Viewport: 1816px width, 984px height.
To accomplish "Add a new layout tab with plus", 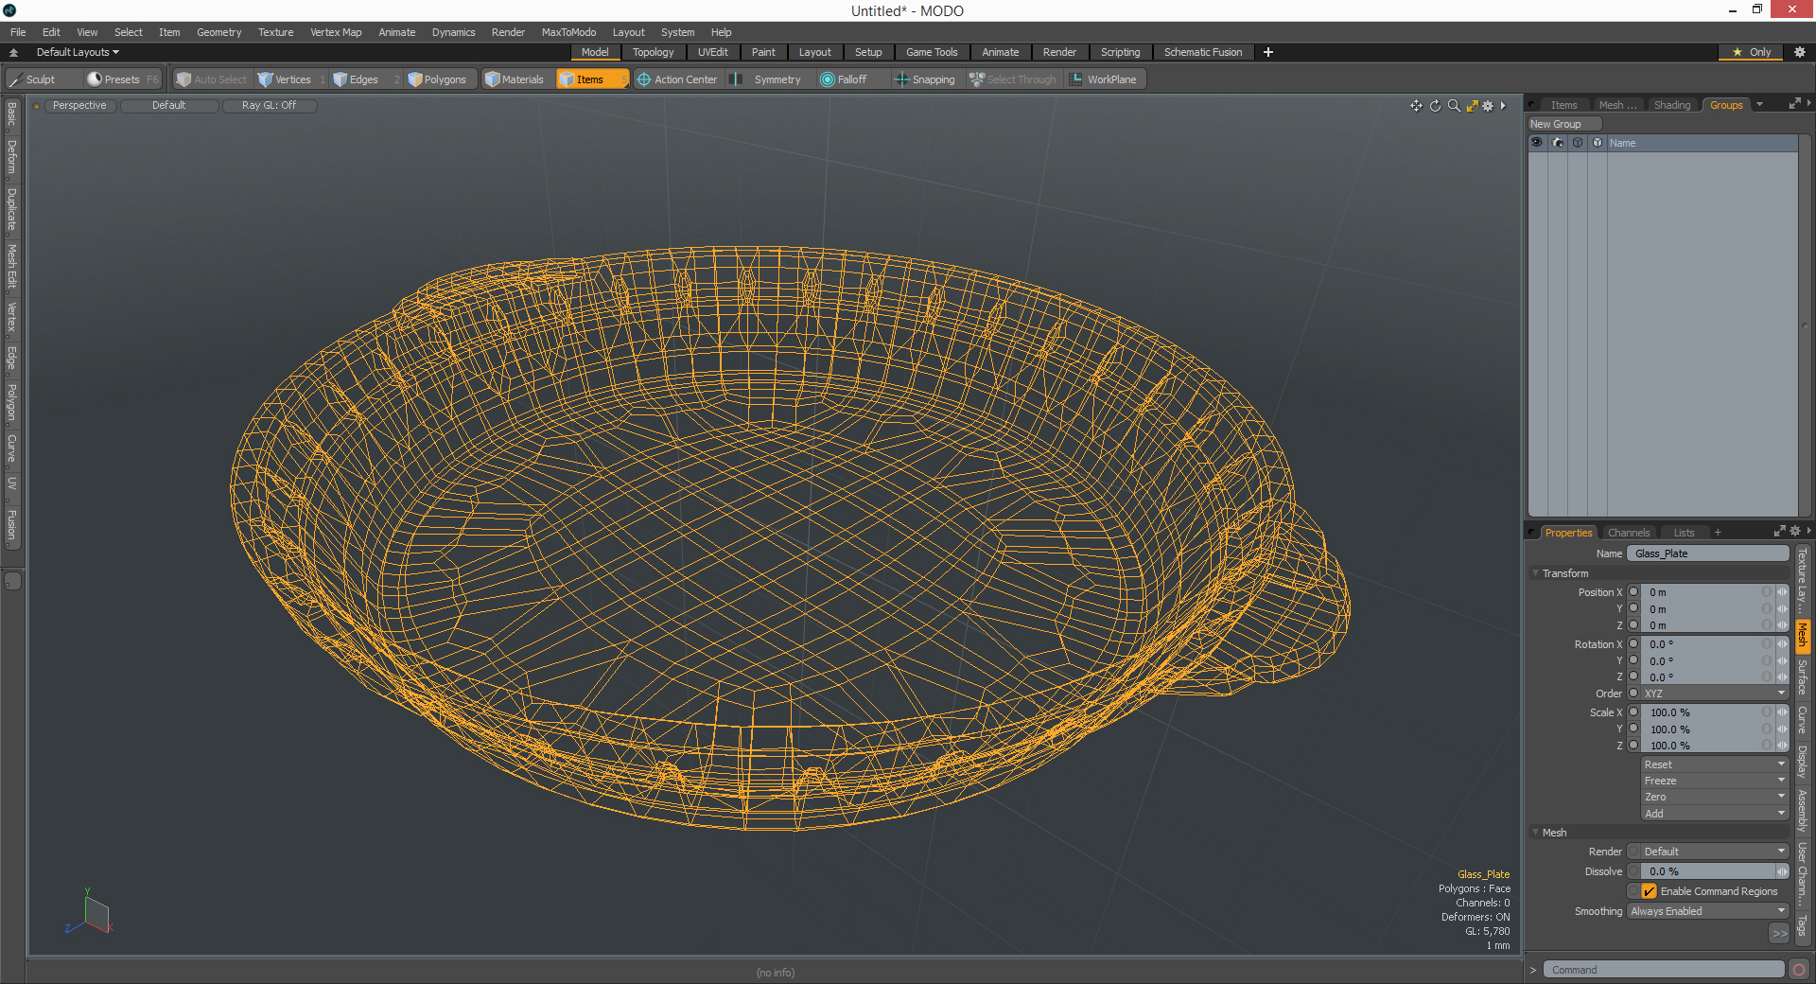I will click(1268, 52).
